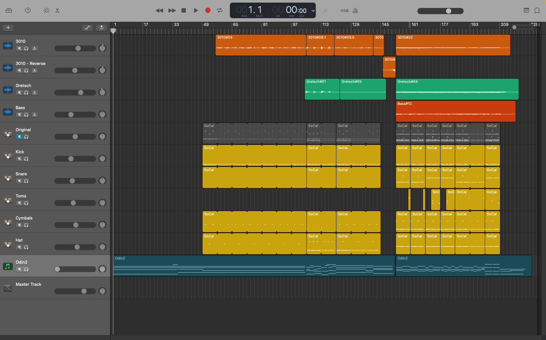The width and height of the screenshot is (546, 340).
Task: Open the Library panel
Action: point(9,10)
